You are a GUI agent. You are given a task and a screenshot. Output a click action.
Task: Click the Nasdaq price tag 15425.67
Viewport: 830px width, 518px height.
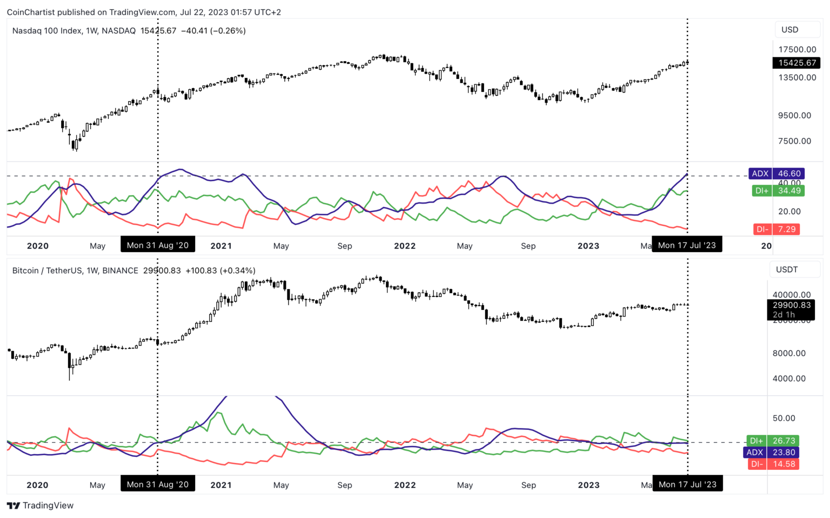click(796, 63)
